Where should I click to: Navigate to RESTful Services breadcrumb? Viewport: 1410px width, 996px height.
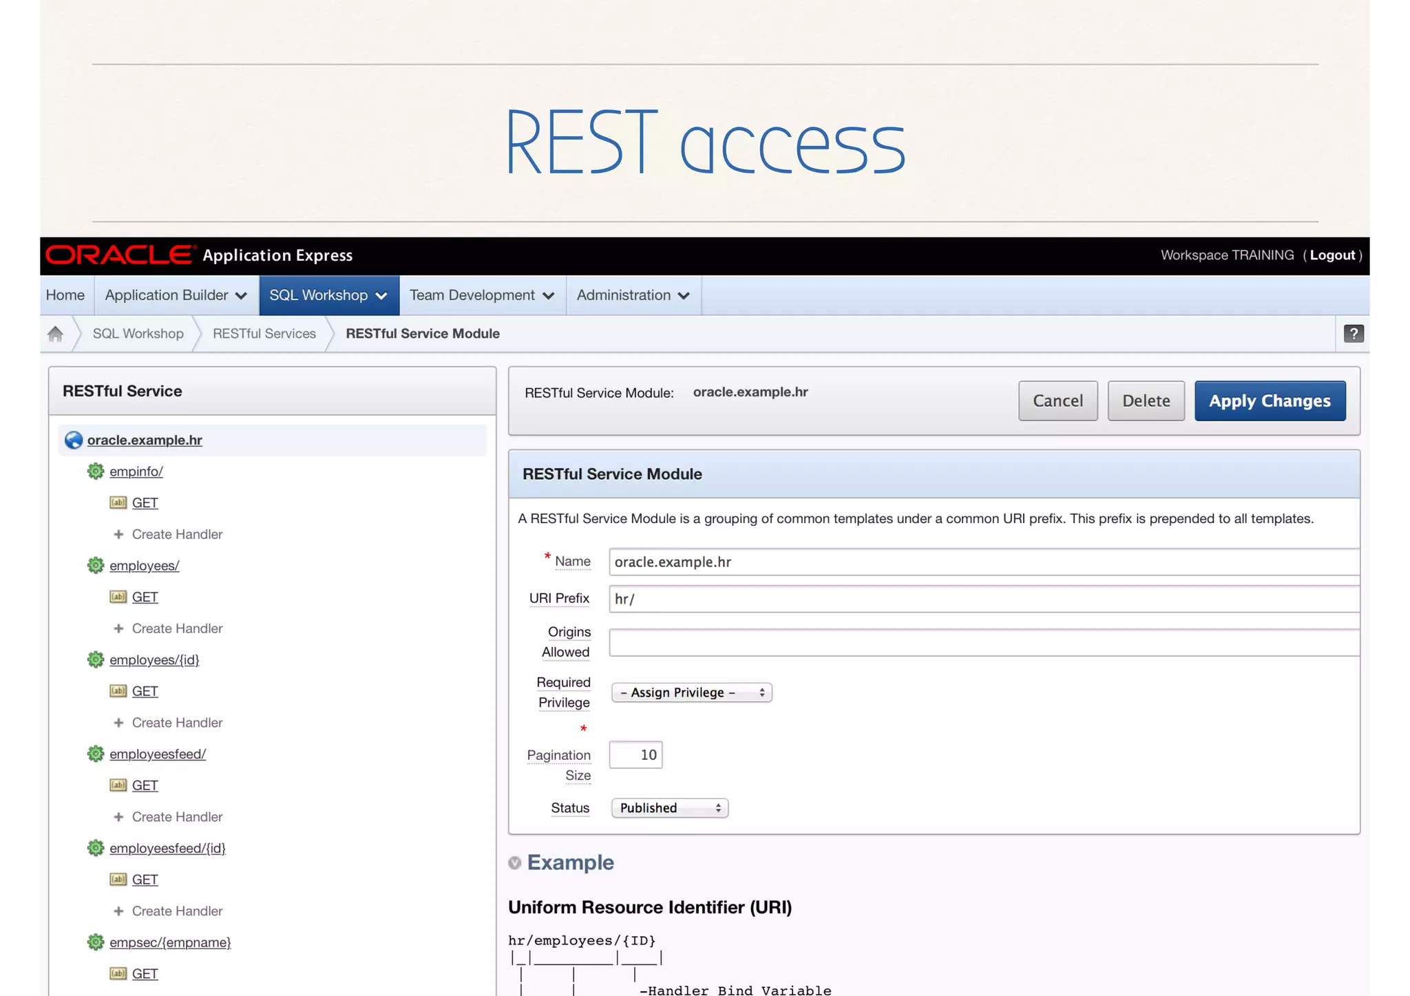coord(264,334)
